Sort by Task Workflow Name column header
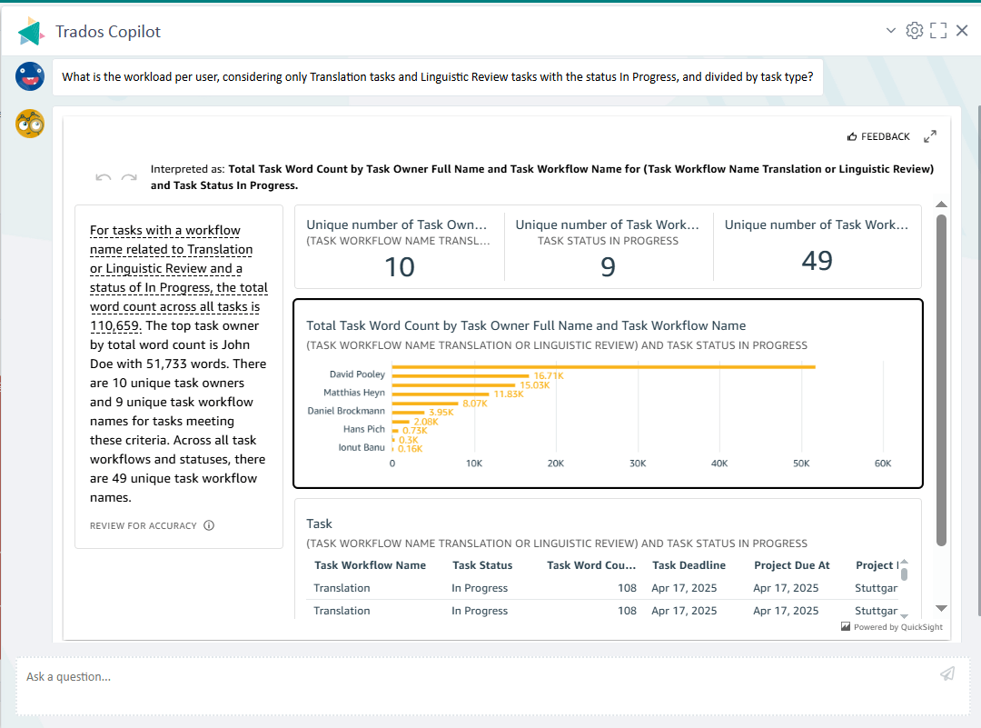 pos(370,565)
